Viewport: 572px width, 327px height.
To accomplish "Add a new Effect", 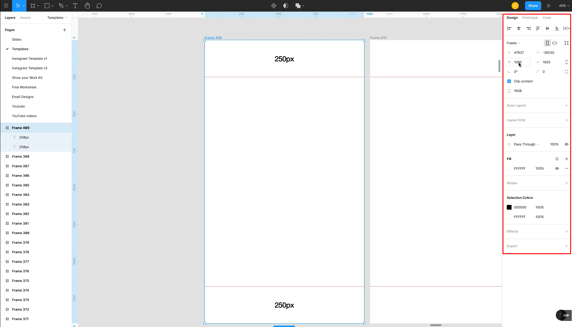I will (x=567, y=231).
